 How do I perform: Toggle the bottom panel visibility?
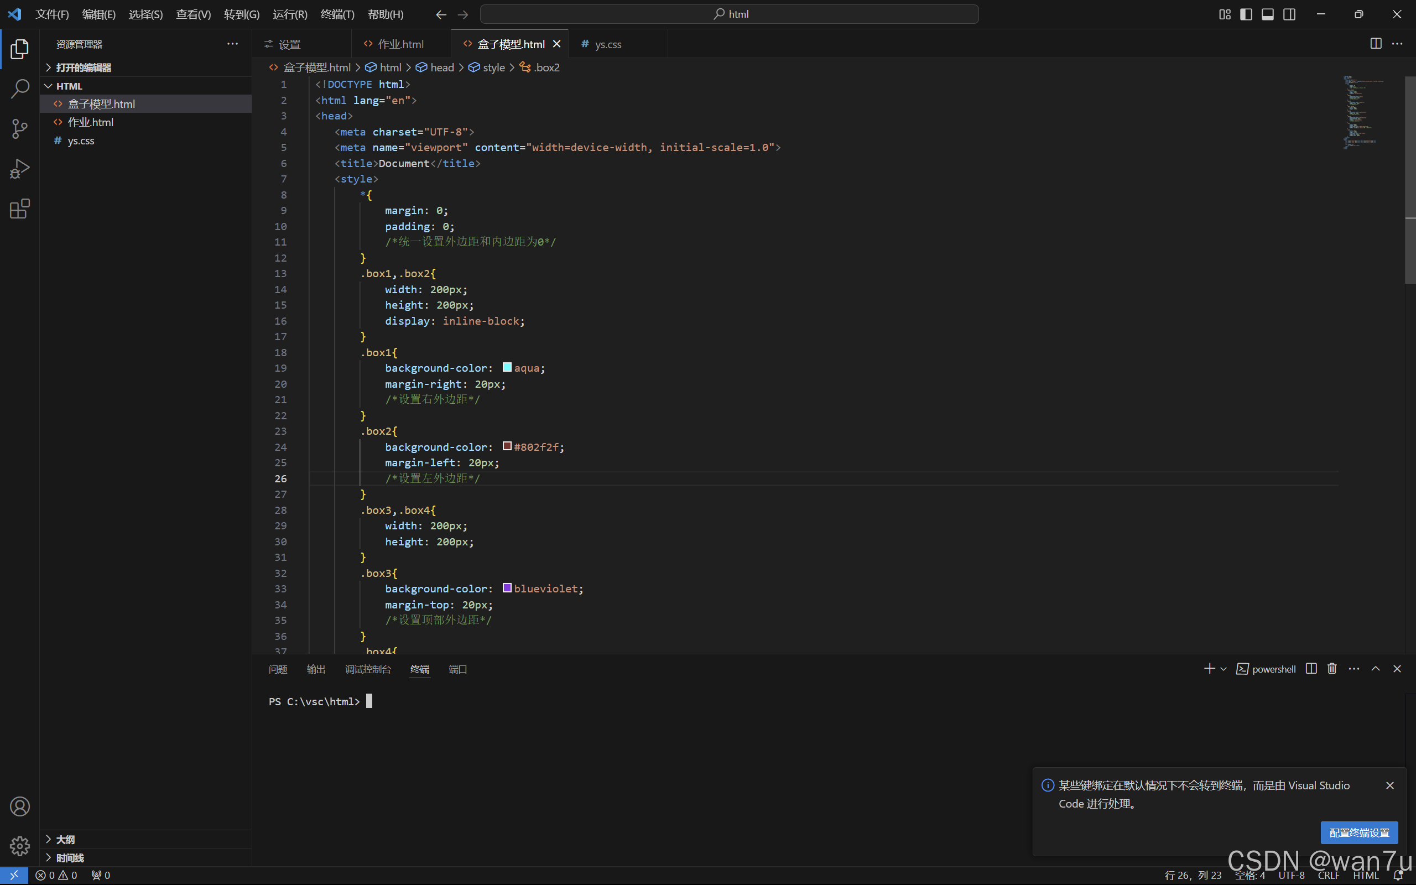point(1267,14)
